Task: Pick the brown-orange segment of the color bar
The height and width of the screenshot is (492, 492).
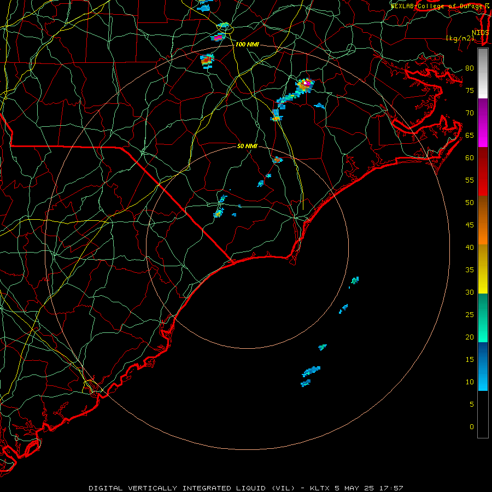Action: (483, 220)
